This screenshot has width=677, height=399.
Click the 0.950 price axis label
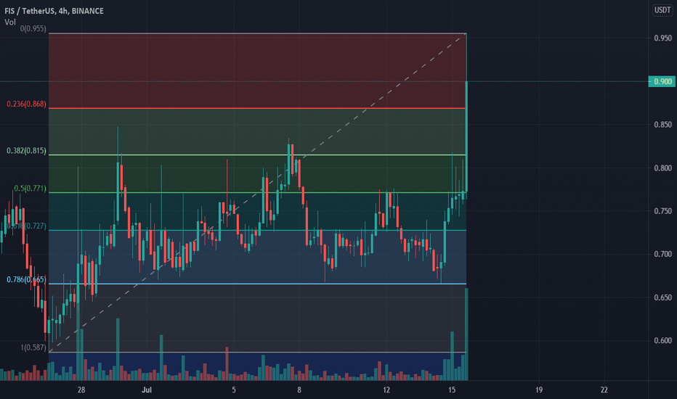pyautogui.click(x=662, y=38)
